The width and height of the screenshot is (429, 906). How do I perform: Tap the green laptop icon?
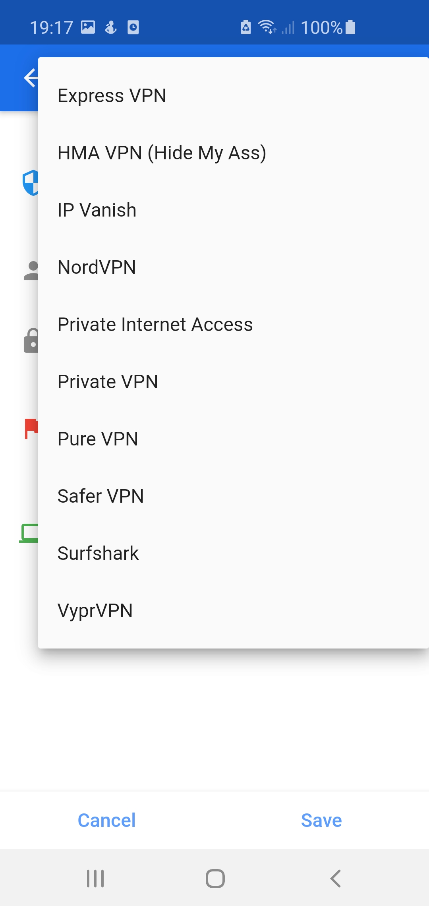click(x=29, y=533)
